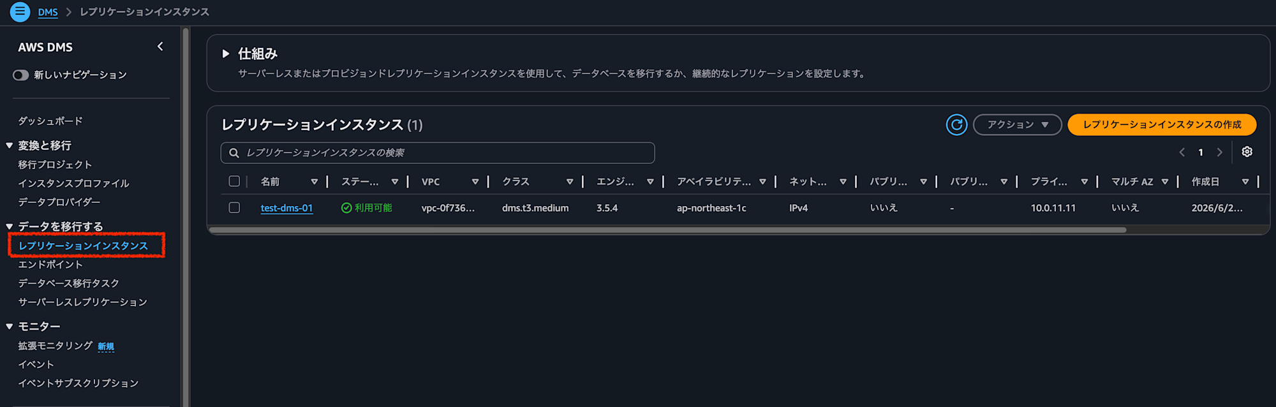
Task: Click レプリケーションインスタンスの作成 button
Action: pos(1162,124)
